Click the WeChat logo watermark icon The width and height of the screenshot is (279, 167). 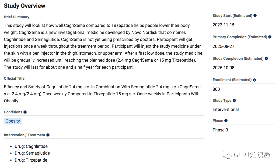click(x=226, y=155)
